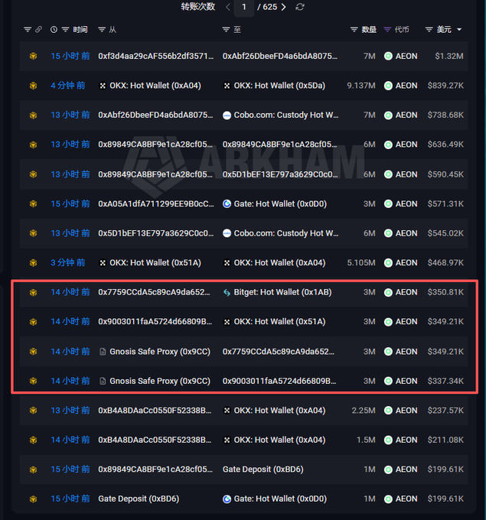Open sender 0xB4A8DAaCc0550F52338B... on the 2.25M row

point(155,410)
